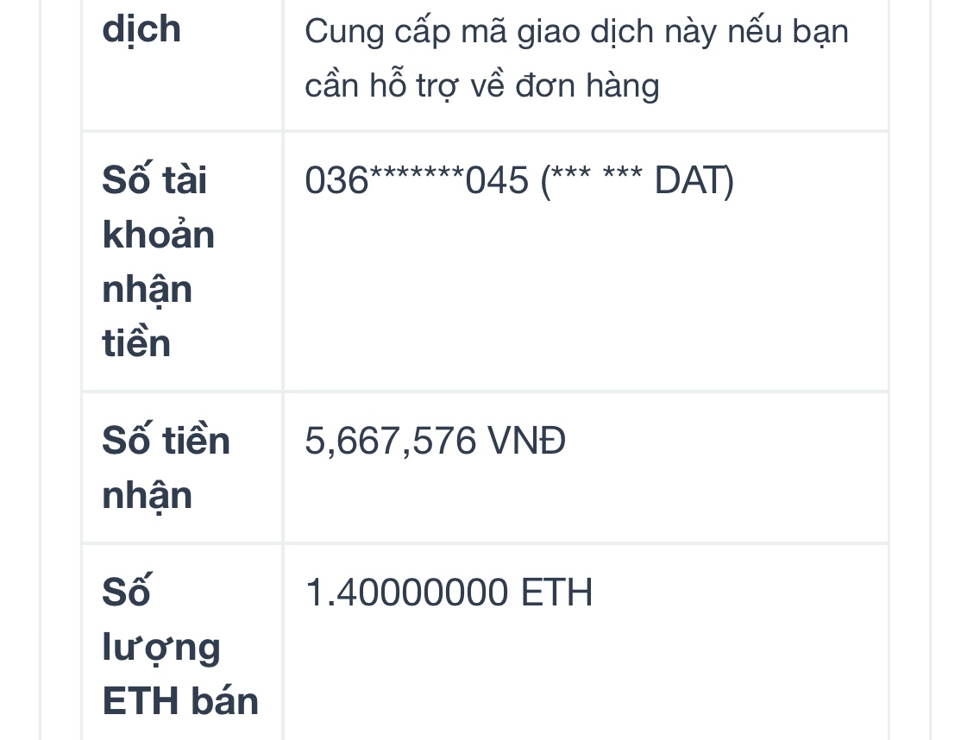Click the "VNĐ" currency text
961x740 pixels.
[527, 442]
